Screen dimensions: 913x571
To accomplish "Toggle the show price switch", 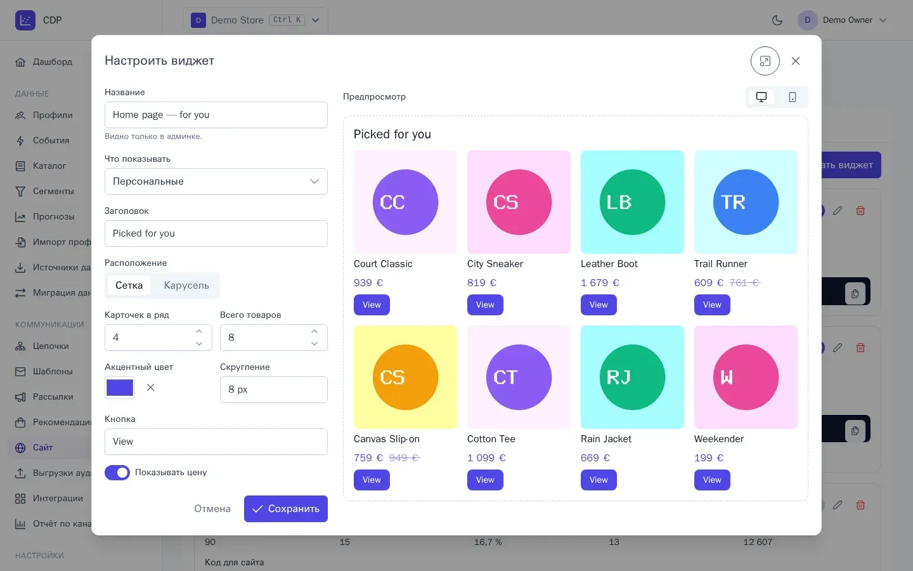I will tap(117, 473).
